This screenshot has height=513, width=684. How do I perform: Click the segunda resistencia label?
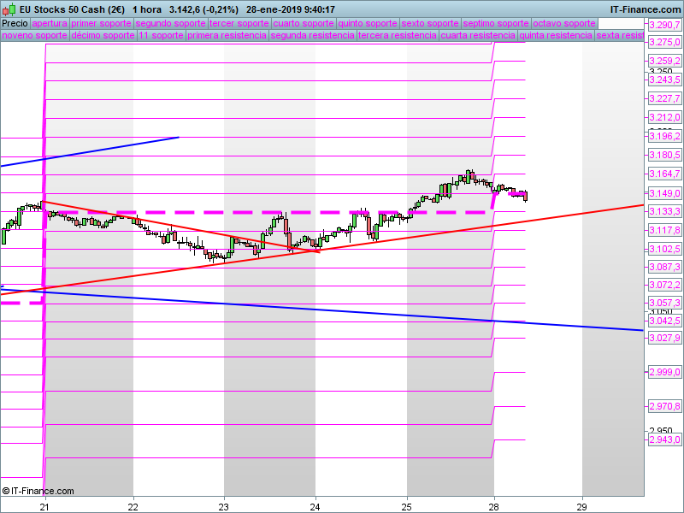[312, 35]
